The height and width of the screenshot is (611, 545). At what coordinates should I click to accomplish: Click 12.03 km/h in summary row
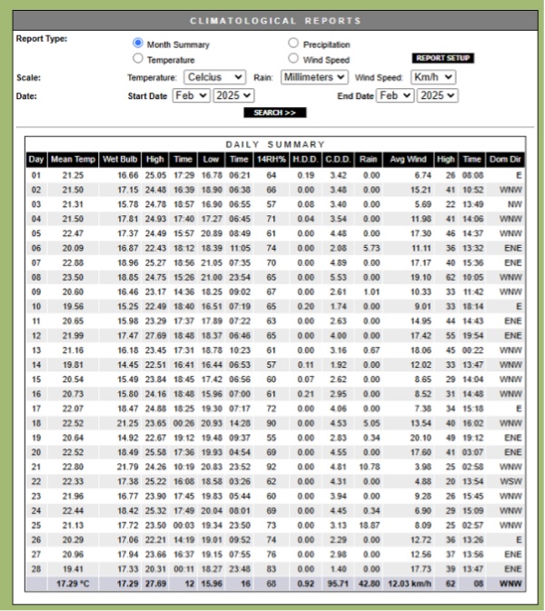pyautogui.click(x=410, y=584)
